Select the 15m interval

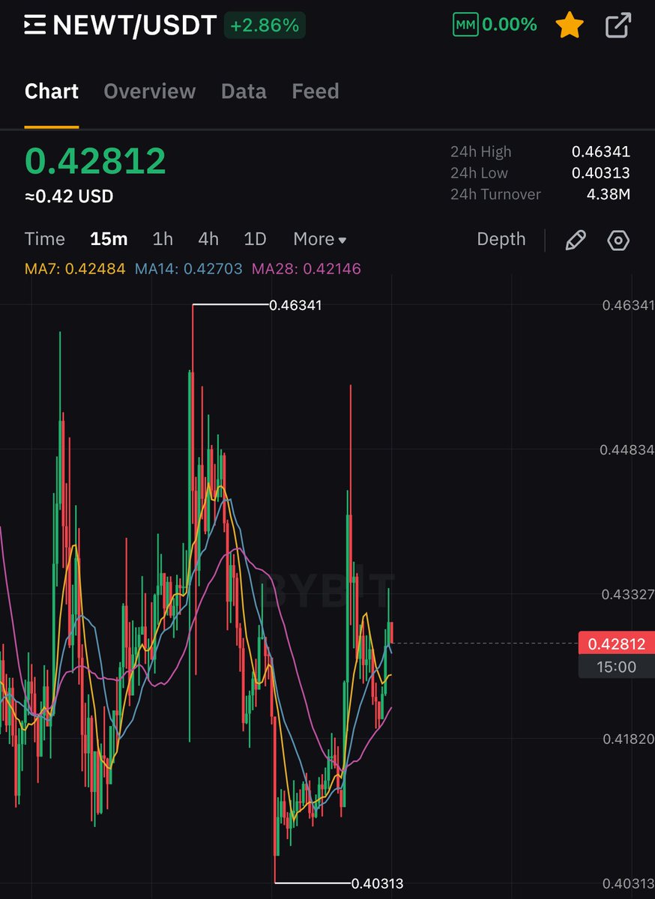pyautogui.click(x=109, y=239)
